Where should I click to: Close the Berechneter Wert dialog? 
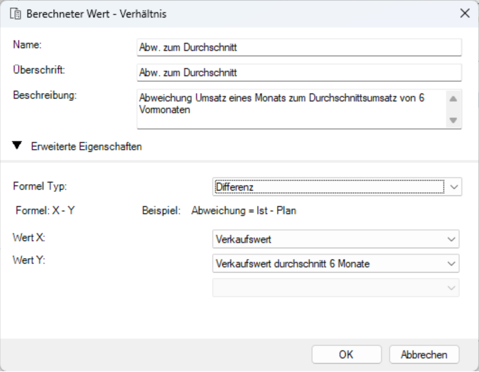pyautogui.click(x=465, y=13)
